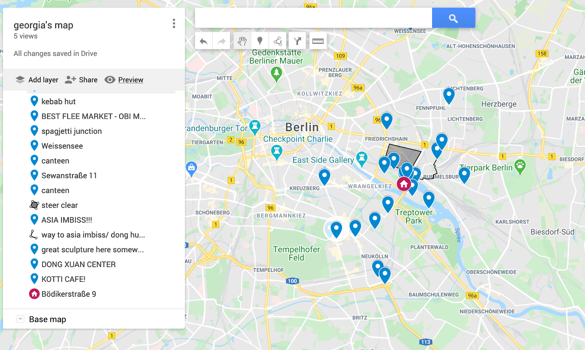Click the Base map label
585x350 pixels.
[48, 319]
